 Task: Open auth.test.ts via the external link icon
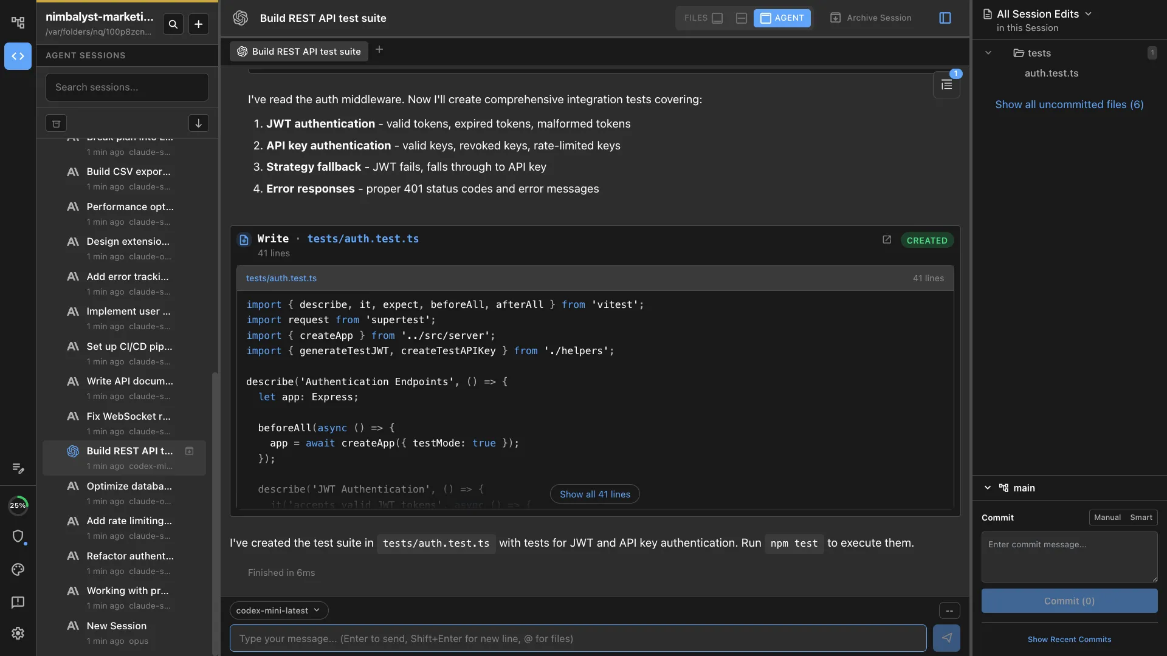pos(887,239)
